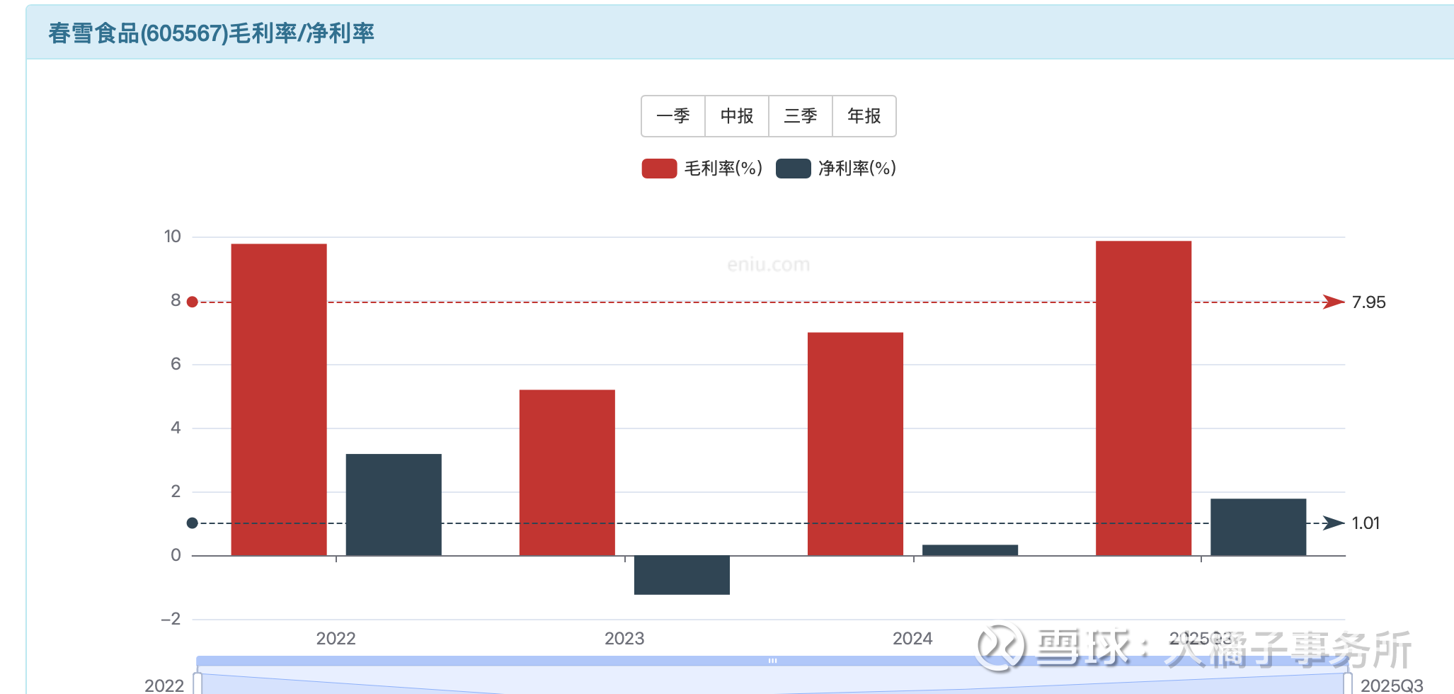This screenshot has height=694, width=1454.
Task: Click the red dot starting the 毛利率 average line
Action: pos(192,302)
